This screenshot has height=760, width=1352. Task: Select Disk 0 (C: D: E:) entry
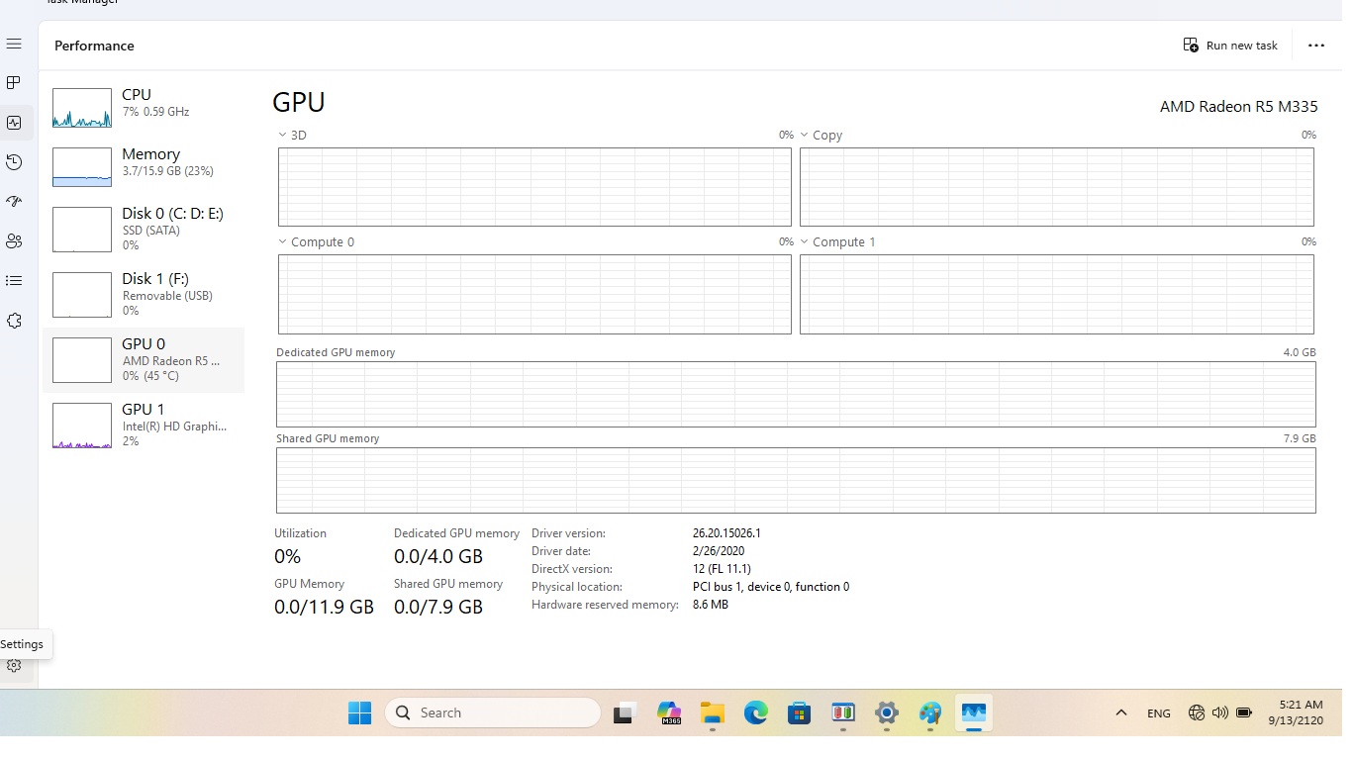click(x=145, y=229)
